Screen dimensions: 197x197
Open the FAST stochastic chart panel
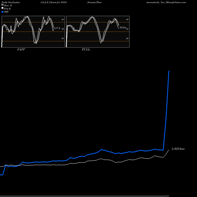(x=33, y=32)
